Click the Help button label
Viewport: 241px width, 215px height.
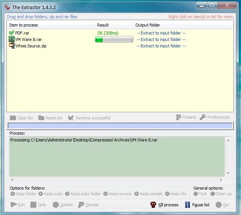coord(42,205)
